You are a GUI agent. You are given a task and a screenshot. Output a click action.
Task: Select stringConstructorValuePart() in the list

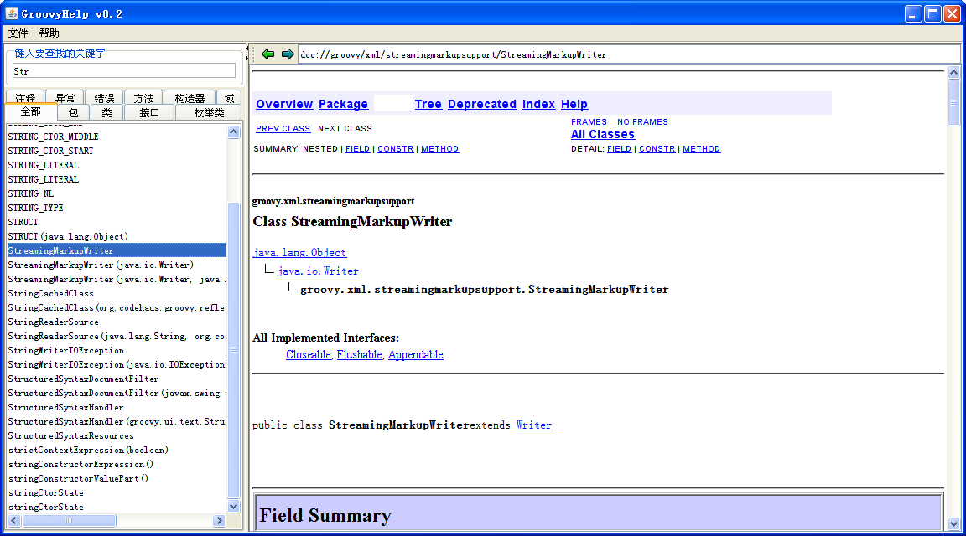[117, 478]
